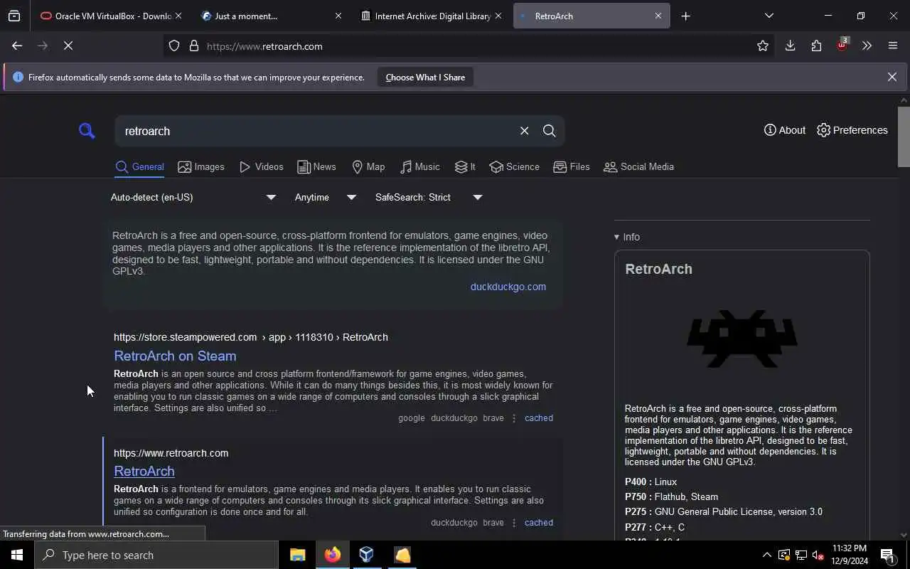Open Firefox application hamburger menu
Viewport: 910px width, 569px height.
coord(893,46)
